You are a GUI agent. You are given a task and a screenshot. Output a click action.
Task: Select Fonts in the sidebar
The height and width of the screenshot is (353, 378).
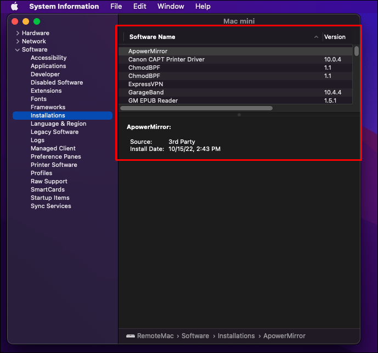38,99
